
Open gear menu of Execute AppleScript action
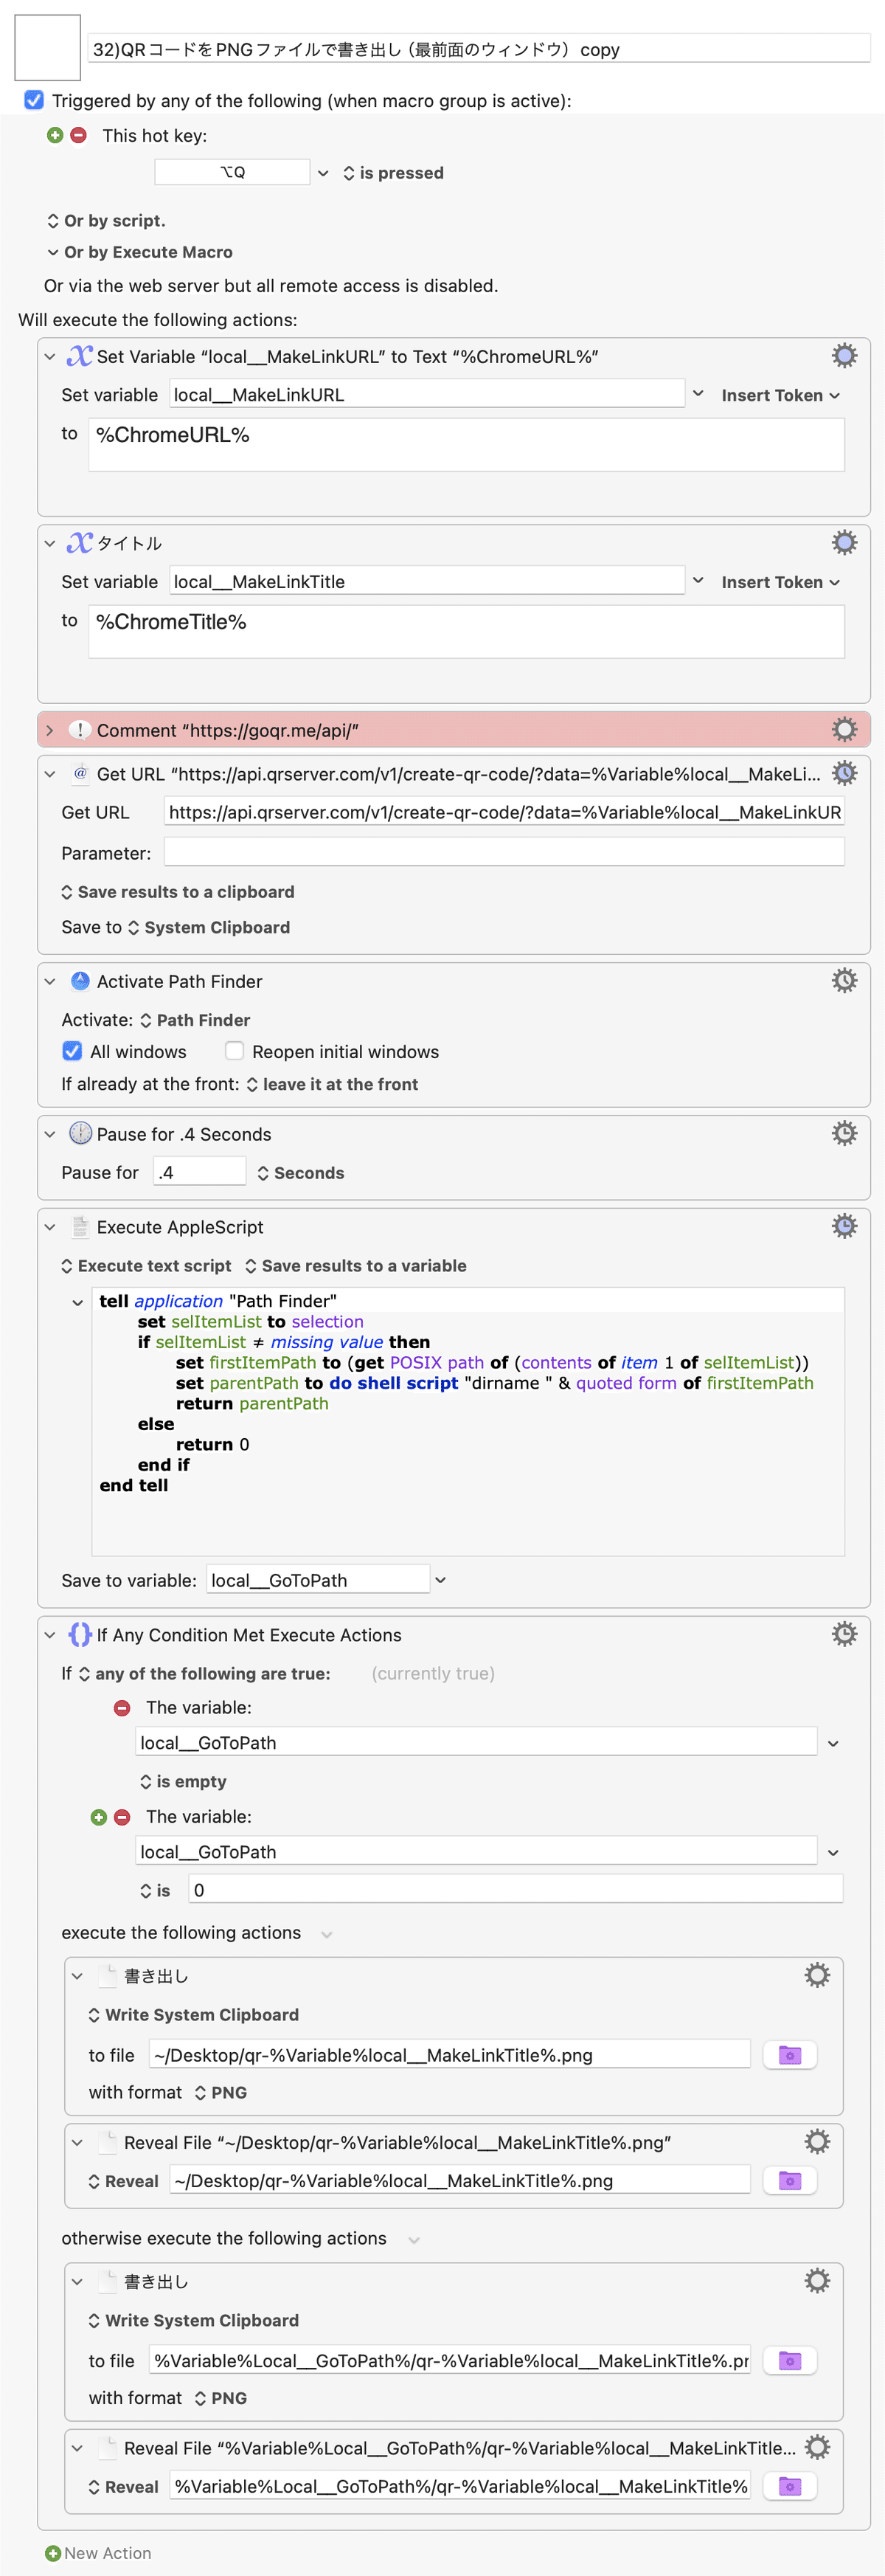844,1226
